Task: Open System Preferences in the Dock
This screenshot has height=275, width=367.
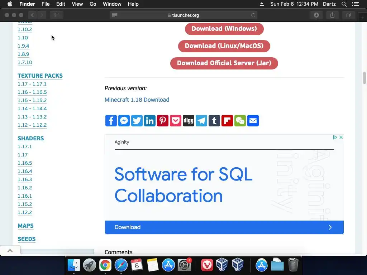Action: (184, 265)
